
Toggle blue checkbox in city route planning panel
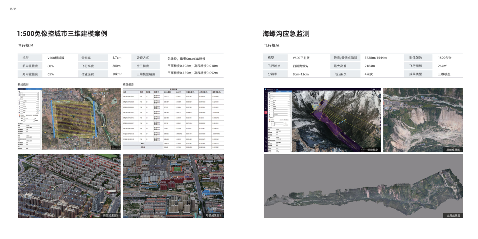pyautogui.click(x=19, y=117)
